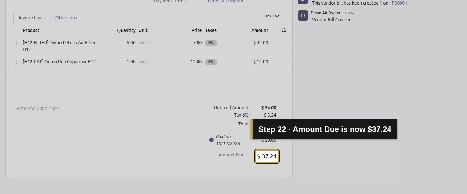Click the Vendor Bill Created message
This screenshot has width=467, height=194.
pyautogui.click(x=332, y=20)
